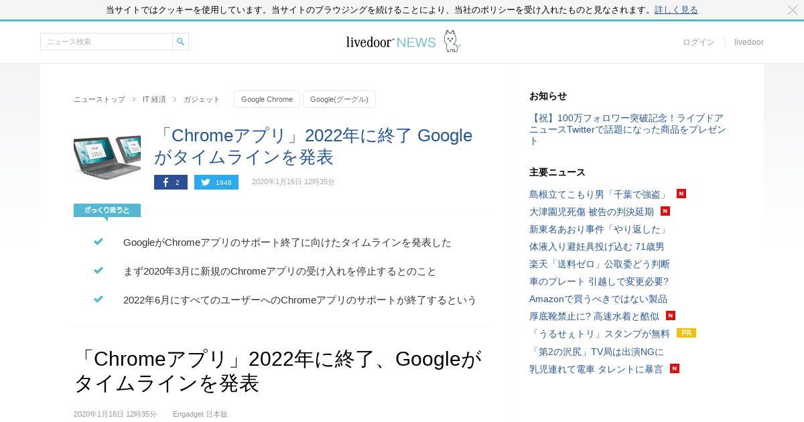Click the お知らせ sidebar heading
804x422 pixels.
coord(548,96)
